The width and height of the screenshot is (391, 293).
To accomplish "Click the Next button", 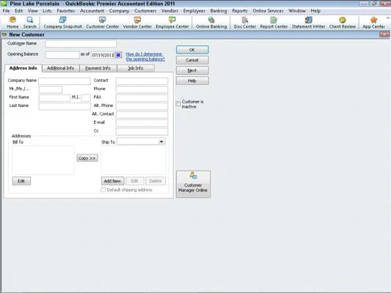I will coord(192,70).
